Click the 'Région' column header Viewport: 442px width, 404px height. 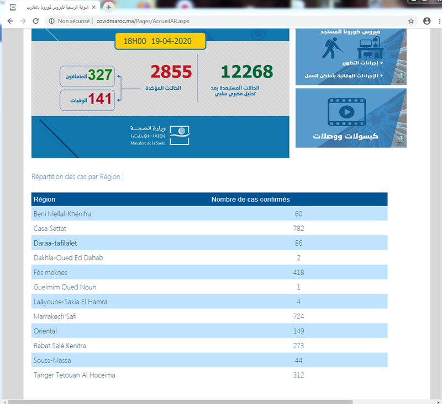click(x=45, y=199)
